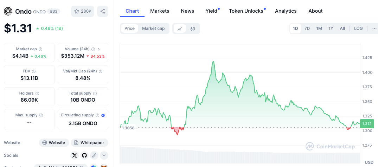This screenshot has width=378, height=167.
Task: Expand Volume (24h) details arrow
Action: (99, 49)
